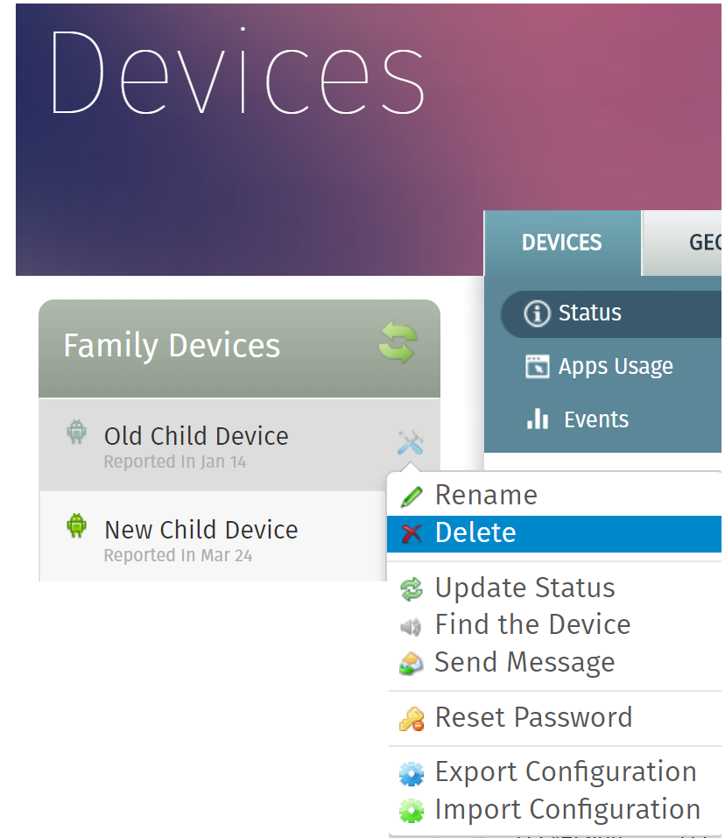Screen dimensions: 725x838
Task: Switch to the DEVICES tab
Action: click(562, 243)
